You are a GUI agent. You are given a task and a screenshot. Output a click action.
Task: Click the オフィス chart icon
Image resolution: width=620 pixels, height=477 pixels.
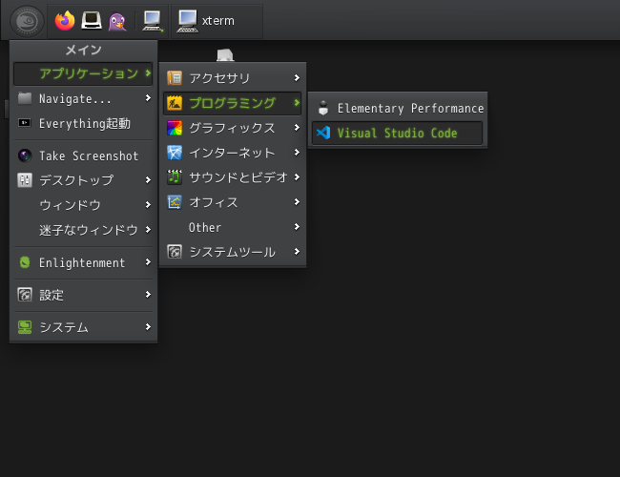coord(175,202)
